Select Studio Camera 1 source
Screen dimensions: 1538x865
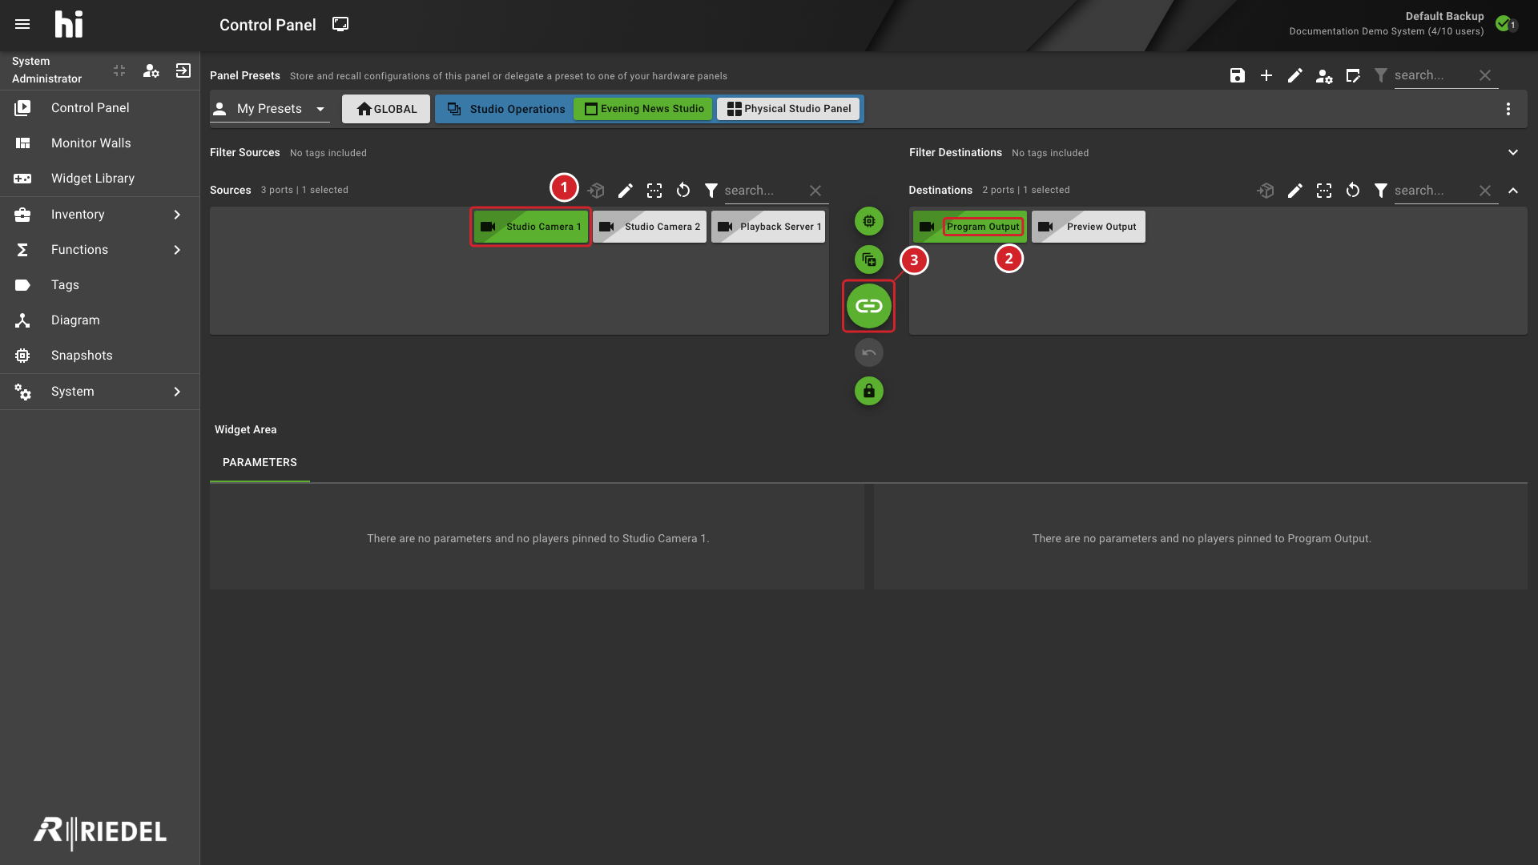point(530,227)
